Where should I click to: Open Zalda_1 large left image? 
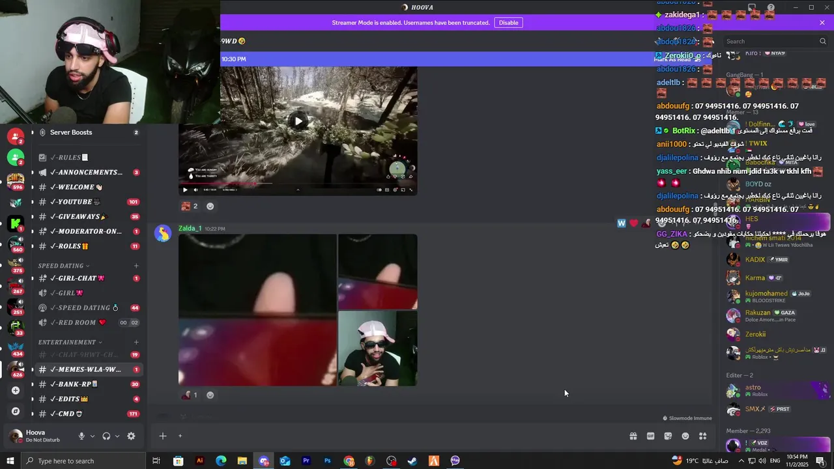coord(257,310)
